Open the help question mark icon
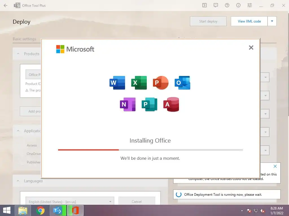289x216 pixels. coord(227,5)
